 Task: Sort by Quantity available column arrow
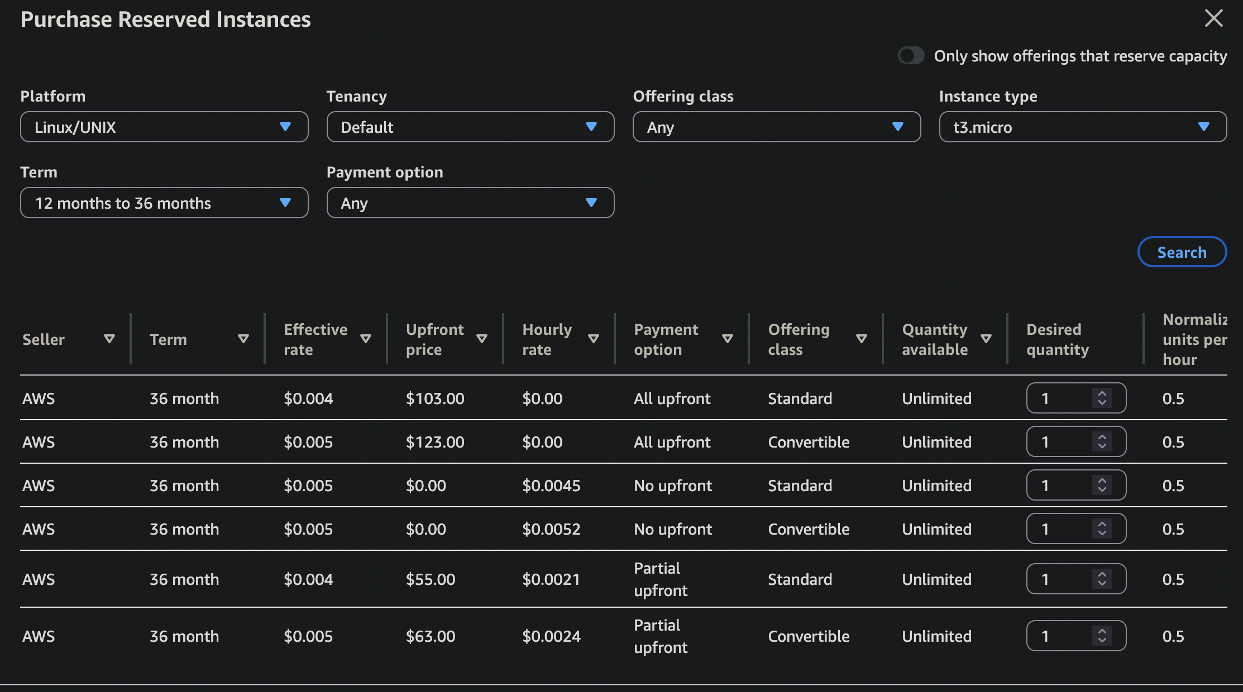coord(986,339)
